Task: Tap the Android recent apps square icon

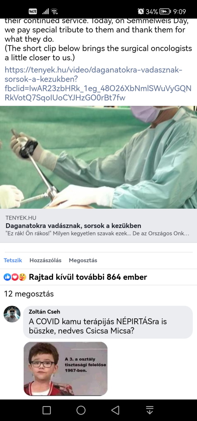Action: (x=47, y=410)
